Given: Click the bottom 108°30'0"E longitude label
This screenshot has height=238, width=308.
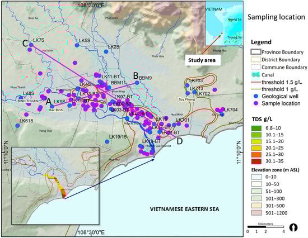Looking at the screenshot, I should [x=91, y=232].
